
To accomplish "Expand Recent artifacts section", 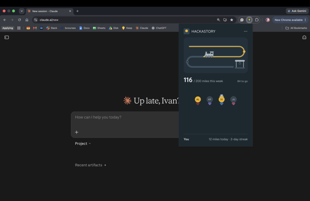I will (90, 165).
